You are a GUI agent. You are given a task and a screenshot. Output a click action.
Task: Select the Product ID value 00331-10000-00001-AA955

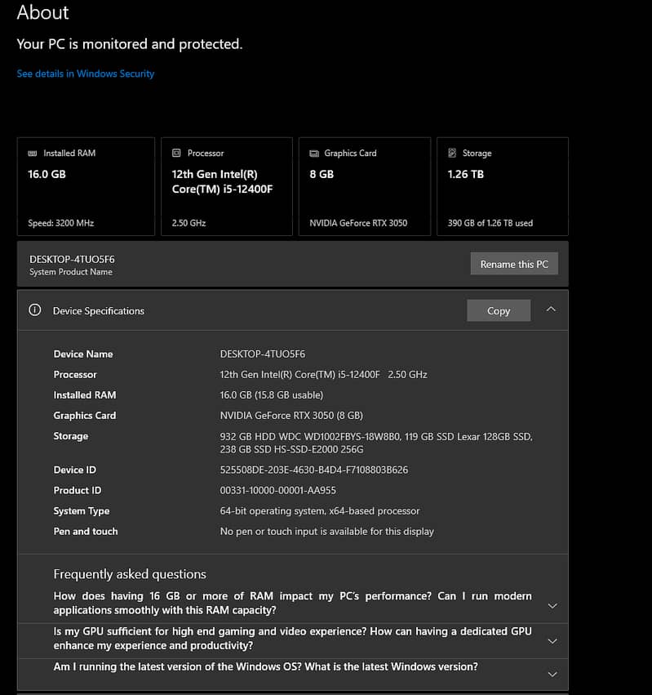coord(277,490)
